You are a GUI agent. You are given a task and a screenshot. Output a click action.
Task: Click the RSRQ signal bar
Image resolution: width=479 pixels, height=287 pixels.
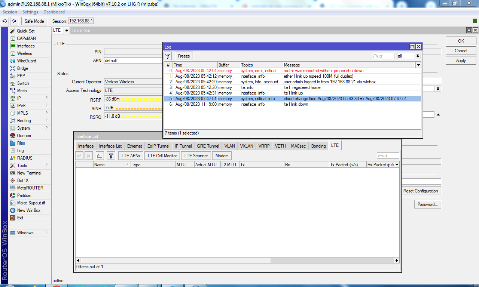133,117
